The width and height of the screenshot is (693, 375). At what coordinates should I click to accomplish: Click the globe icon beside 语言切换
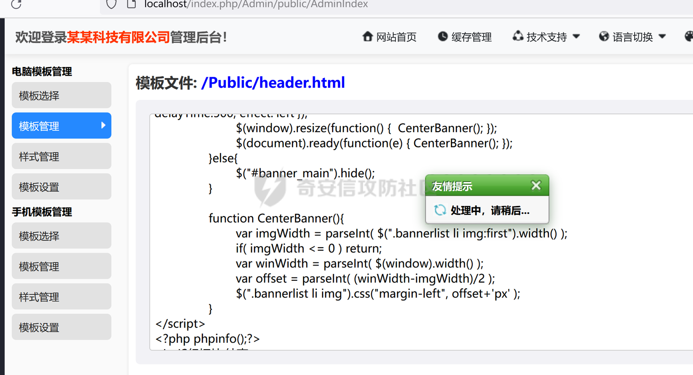pyautogui.click(x=604, y=36)
